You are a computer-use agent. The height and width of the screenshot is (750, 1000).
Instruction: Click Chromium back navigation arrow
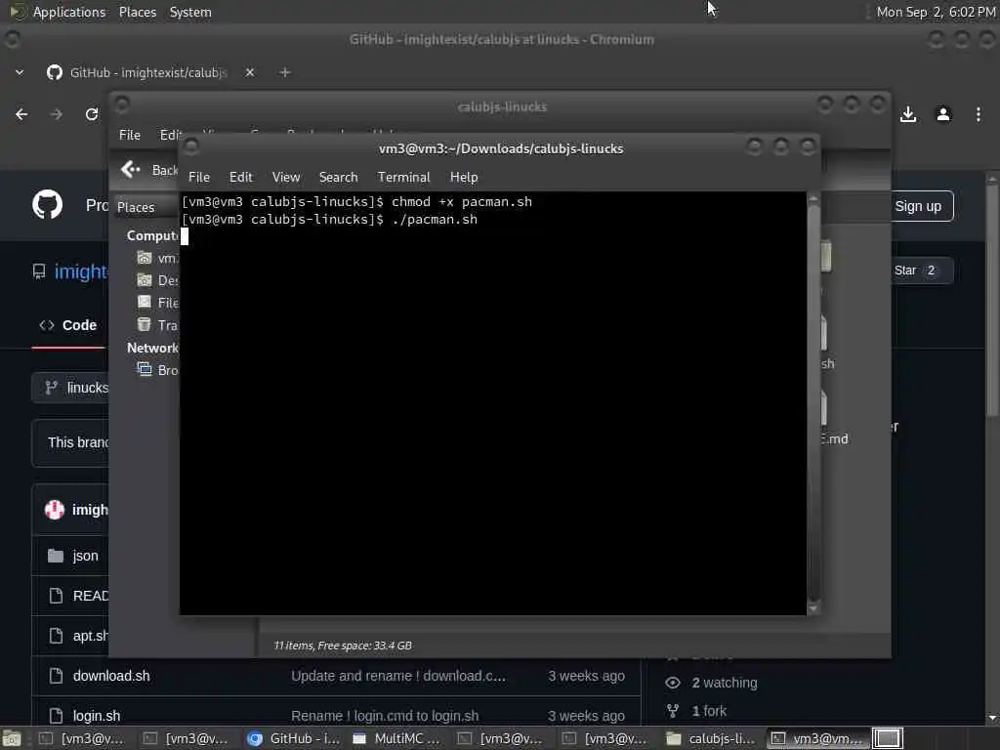(x=21, y=114)
